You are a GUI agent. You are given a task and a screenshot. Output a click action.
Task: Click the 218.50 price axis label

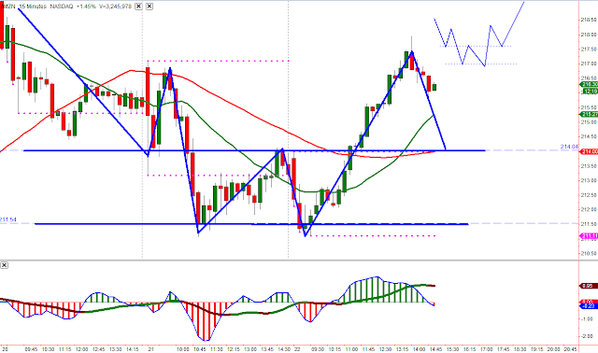click(589, 20)
